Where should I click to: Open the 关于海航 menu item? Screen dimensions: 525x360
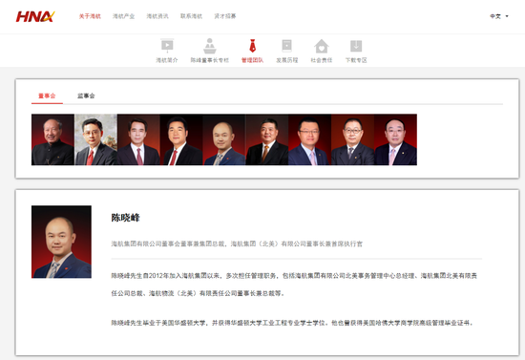[90, 16]
